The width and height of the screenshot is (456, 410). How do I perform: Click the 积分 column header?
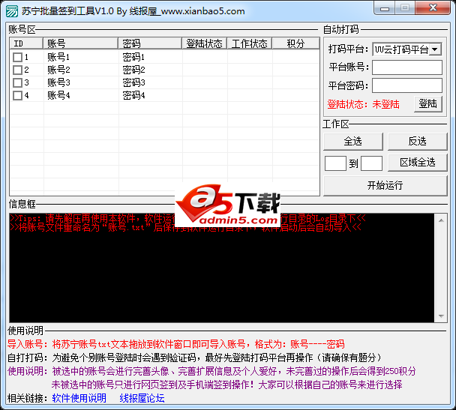pos(295,43)
